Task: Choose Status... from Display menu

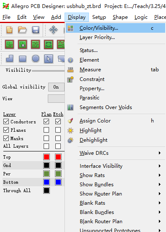Action: tap(115, 50)
